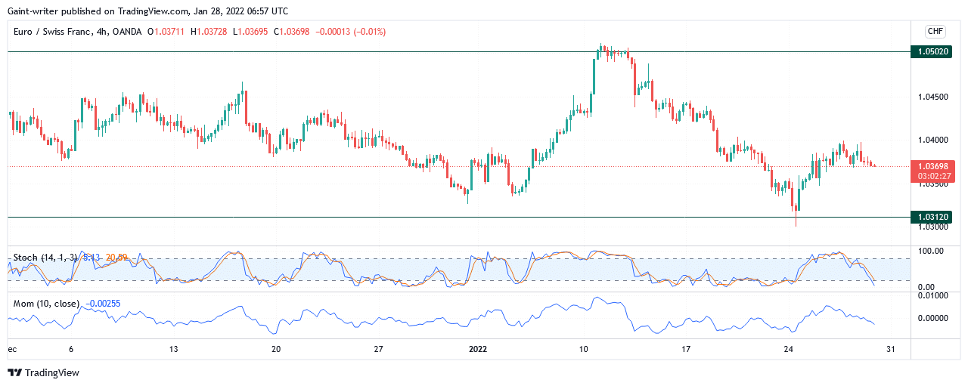
Task: Click the Stoch 100.00 scale label
Action: click(x=929, y=251)
